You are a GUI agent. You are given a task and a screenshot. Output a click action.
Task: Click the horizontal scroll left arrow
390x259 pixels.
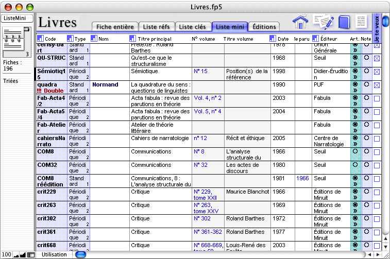(369, 254)
